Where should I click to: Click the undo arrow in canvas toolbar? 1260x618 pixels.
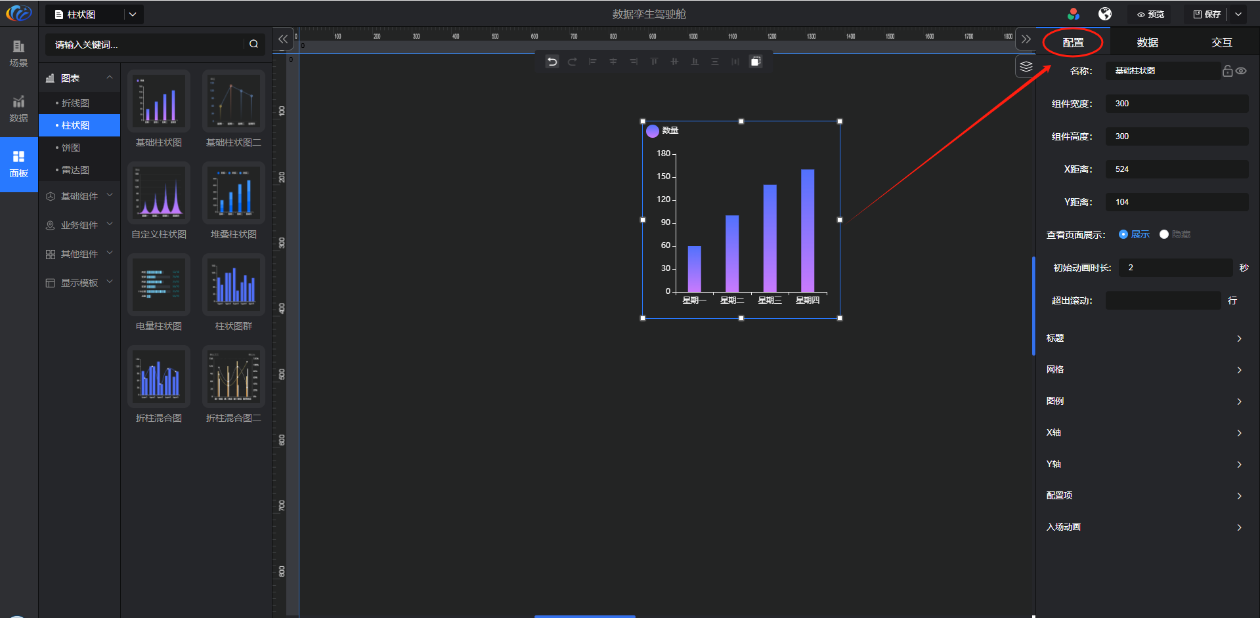(552, 62)
